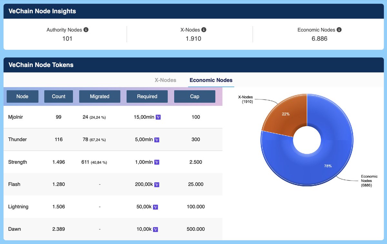Click the VET icon in Lightning row
Image resolution: width=387 pixels, height=244 pixels.
point(155,207)
